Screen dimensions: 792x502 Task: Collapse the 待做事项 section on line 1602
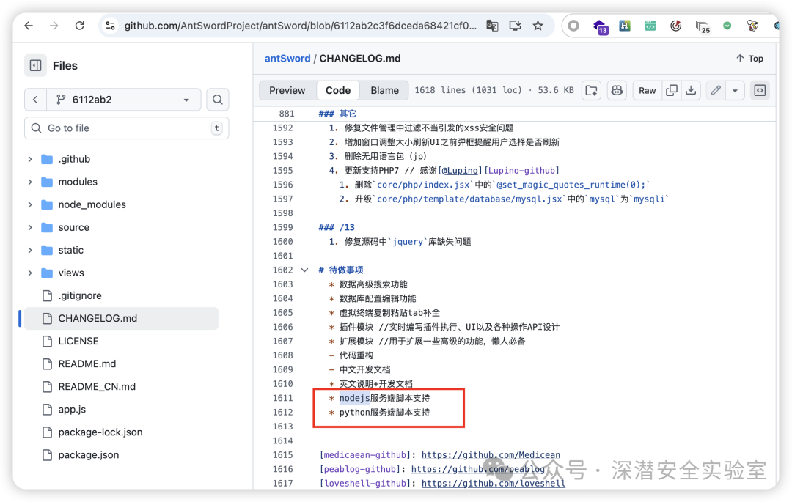click(x=304, y=270)
